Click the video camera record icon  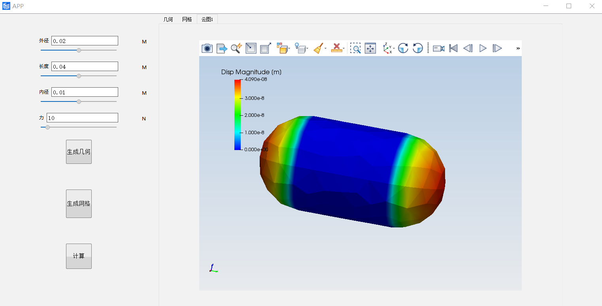[439, 48]
